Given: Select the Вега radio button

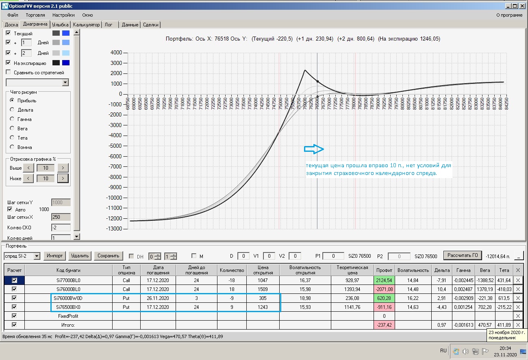Looking at the screenshot, I should point(12,129).
